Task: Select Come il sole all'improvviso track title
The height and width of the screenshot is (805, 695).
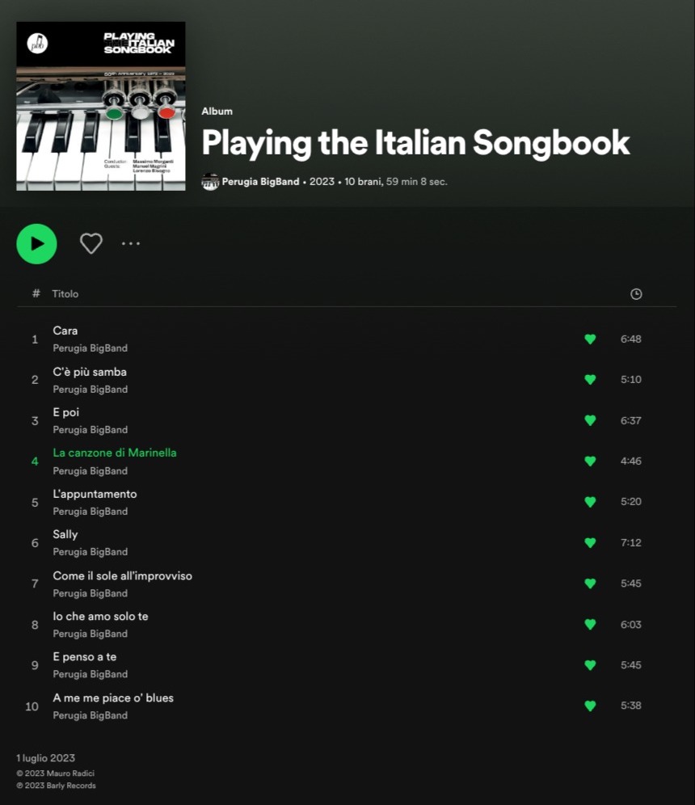Action: 123,576
